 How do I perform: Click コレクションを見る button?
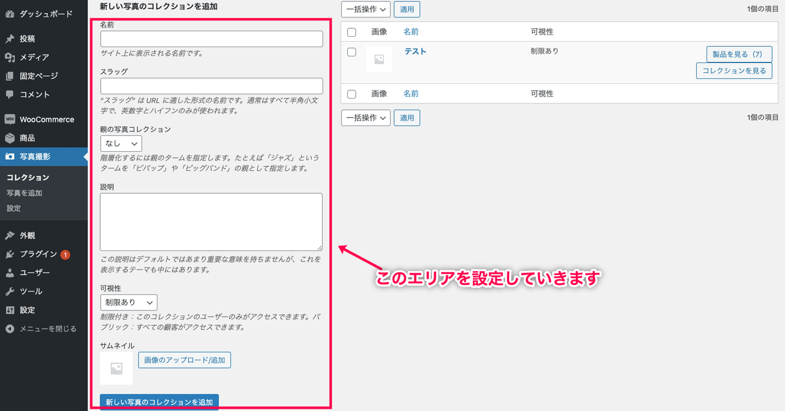point(734,71)
